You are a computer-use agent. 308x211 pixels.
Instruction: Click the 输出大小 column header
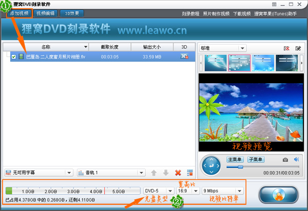click(x=152, y=47)
